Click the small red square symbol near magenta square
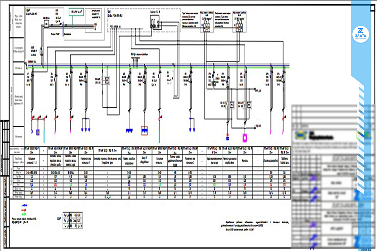This screenshot has height=251, width=377. coord(227,137)
